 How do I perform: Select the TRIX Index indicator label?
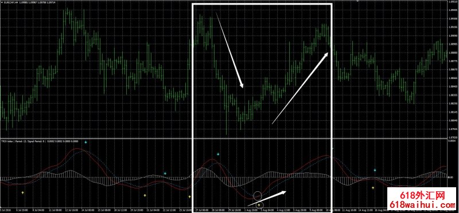(x=5, y=141)
